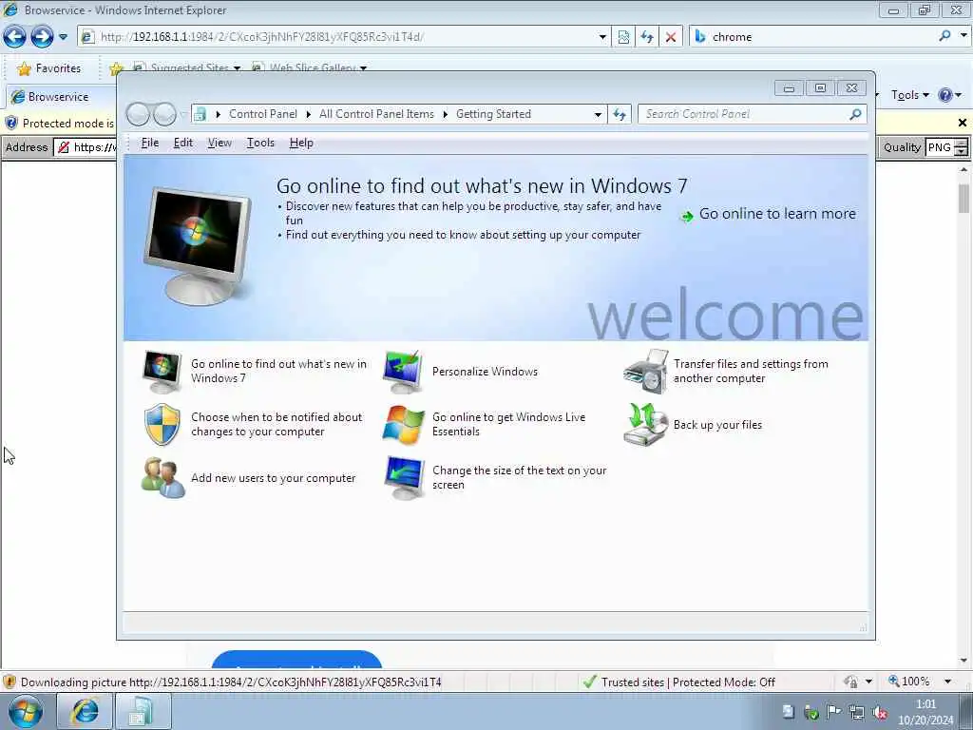
Task: Select the change text size monitor icon
Action: [x=404, y=478]
